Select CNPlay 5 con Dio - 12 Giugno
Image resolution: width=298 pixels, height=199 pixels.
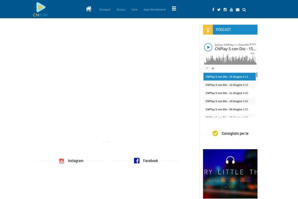[229, 85]
